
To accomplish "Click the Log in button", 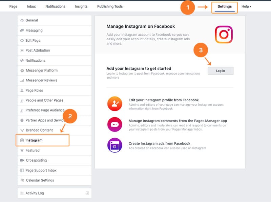I will (221, 71).
